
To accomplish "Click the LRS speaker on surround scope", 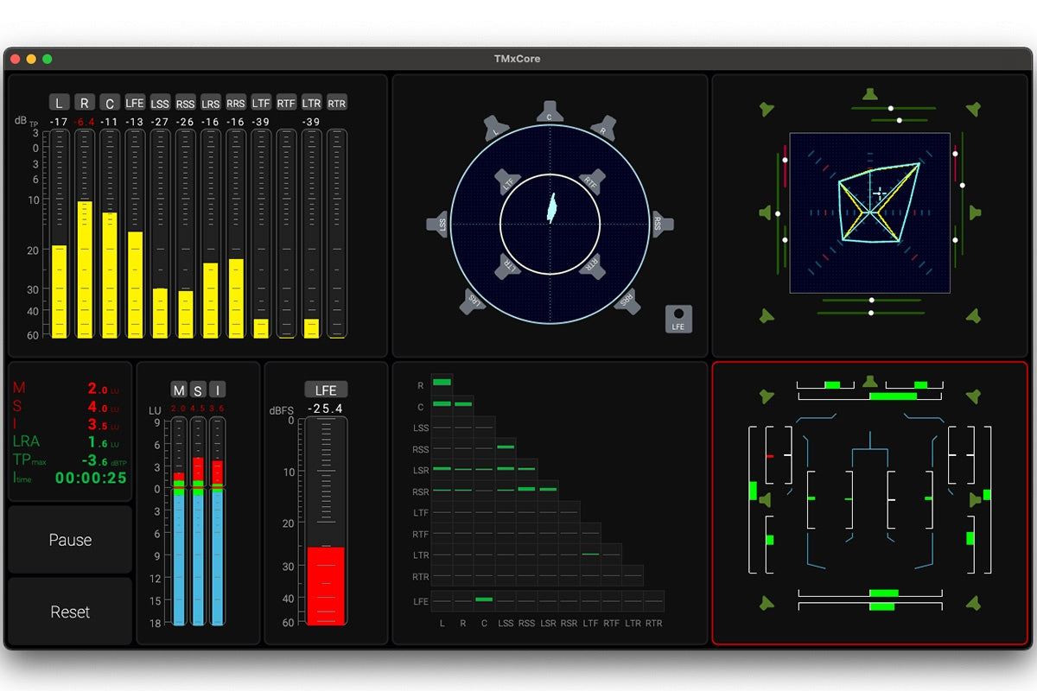I will [x=474, y=300].
